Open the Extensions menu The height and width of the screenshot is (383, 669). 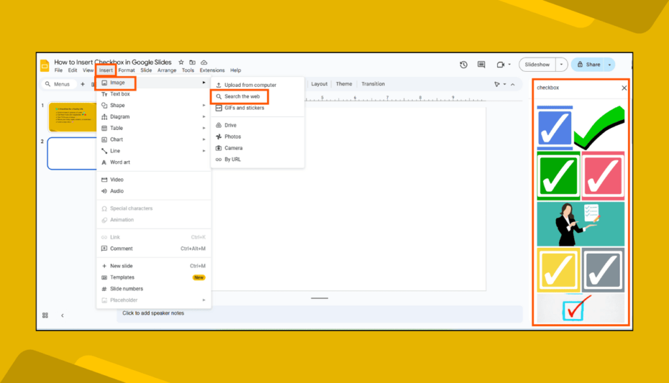click(x=212, y=70)
